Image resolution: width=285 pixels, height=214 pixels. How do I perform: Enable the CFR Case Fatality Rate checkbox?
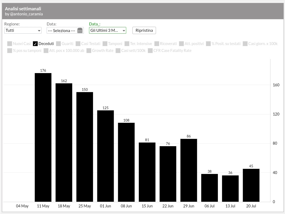pos(150,51)
